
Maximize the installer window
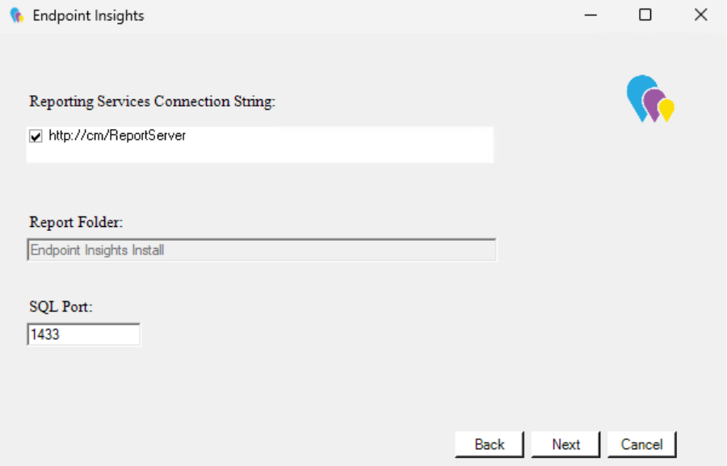[644, 15]
